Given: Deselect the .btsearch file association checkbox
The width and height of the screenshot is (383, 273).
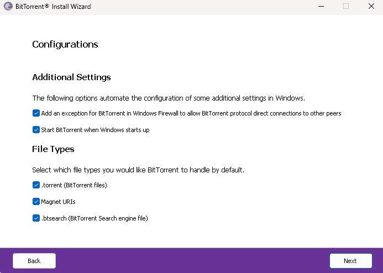Looking at the screenshot, I should pos(36,218).
